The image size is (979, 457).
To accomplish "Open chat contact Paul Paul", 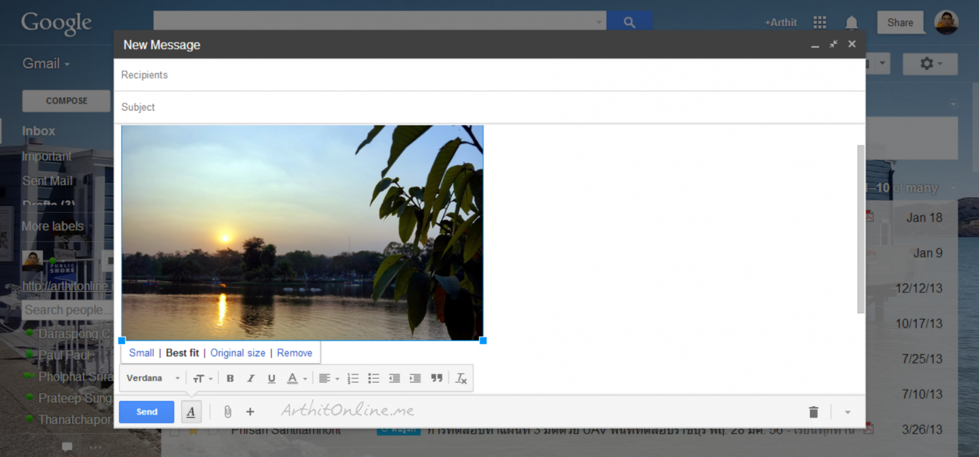I will [x=64, y=355].
